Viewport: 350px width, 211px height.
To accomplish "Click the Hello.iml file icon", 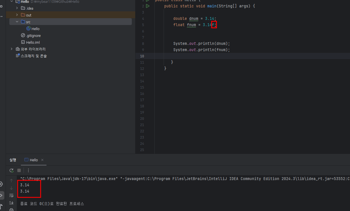I will coord(23,42).
